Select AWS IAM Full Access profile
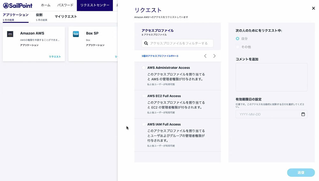This screenshot has height=181, width=319. [144, 124]
